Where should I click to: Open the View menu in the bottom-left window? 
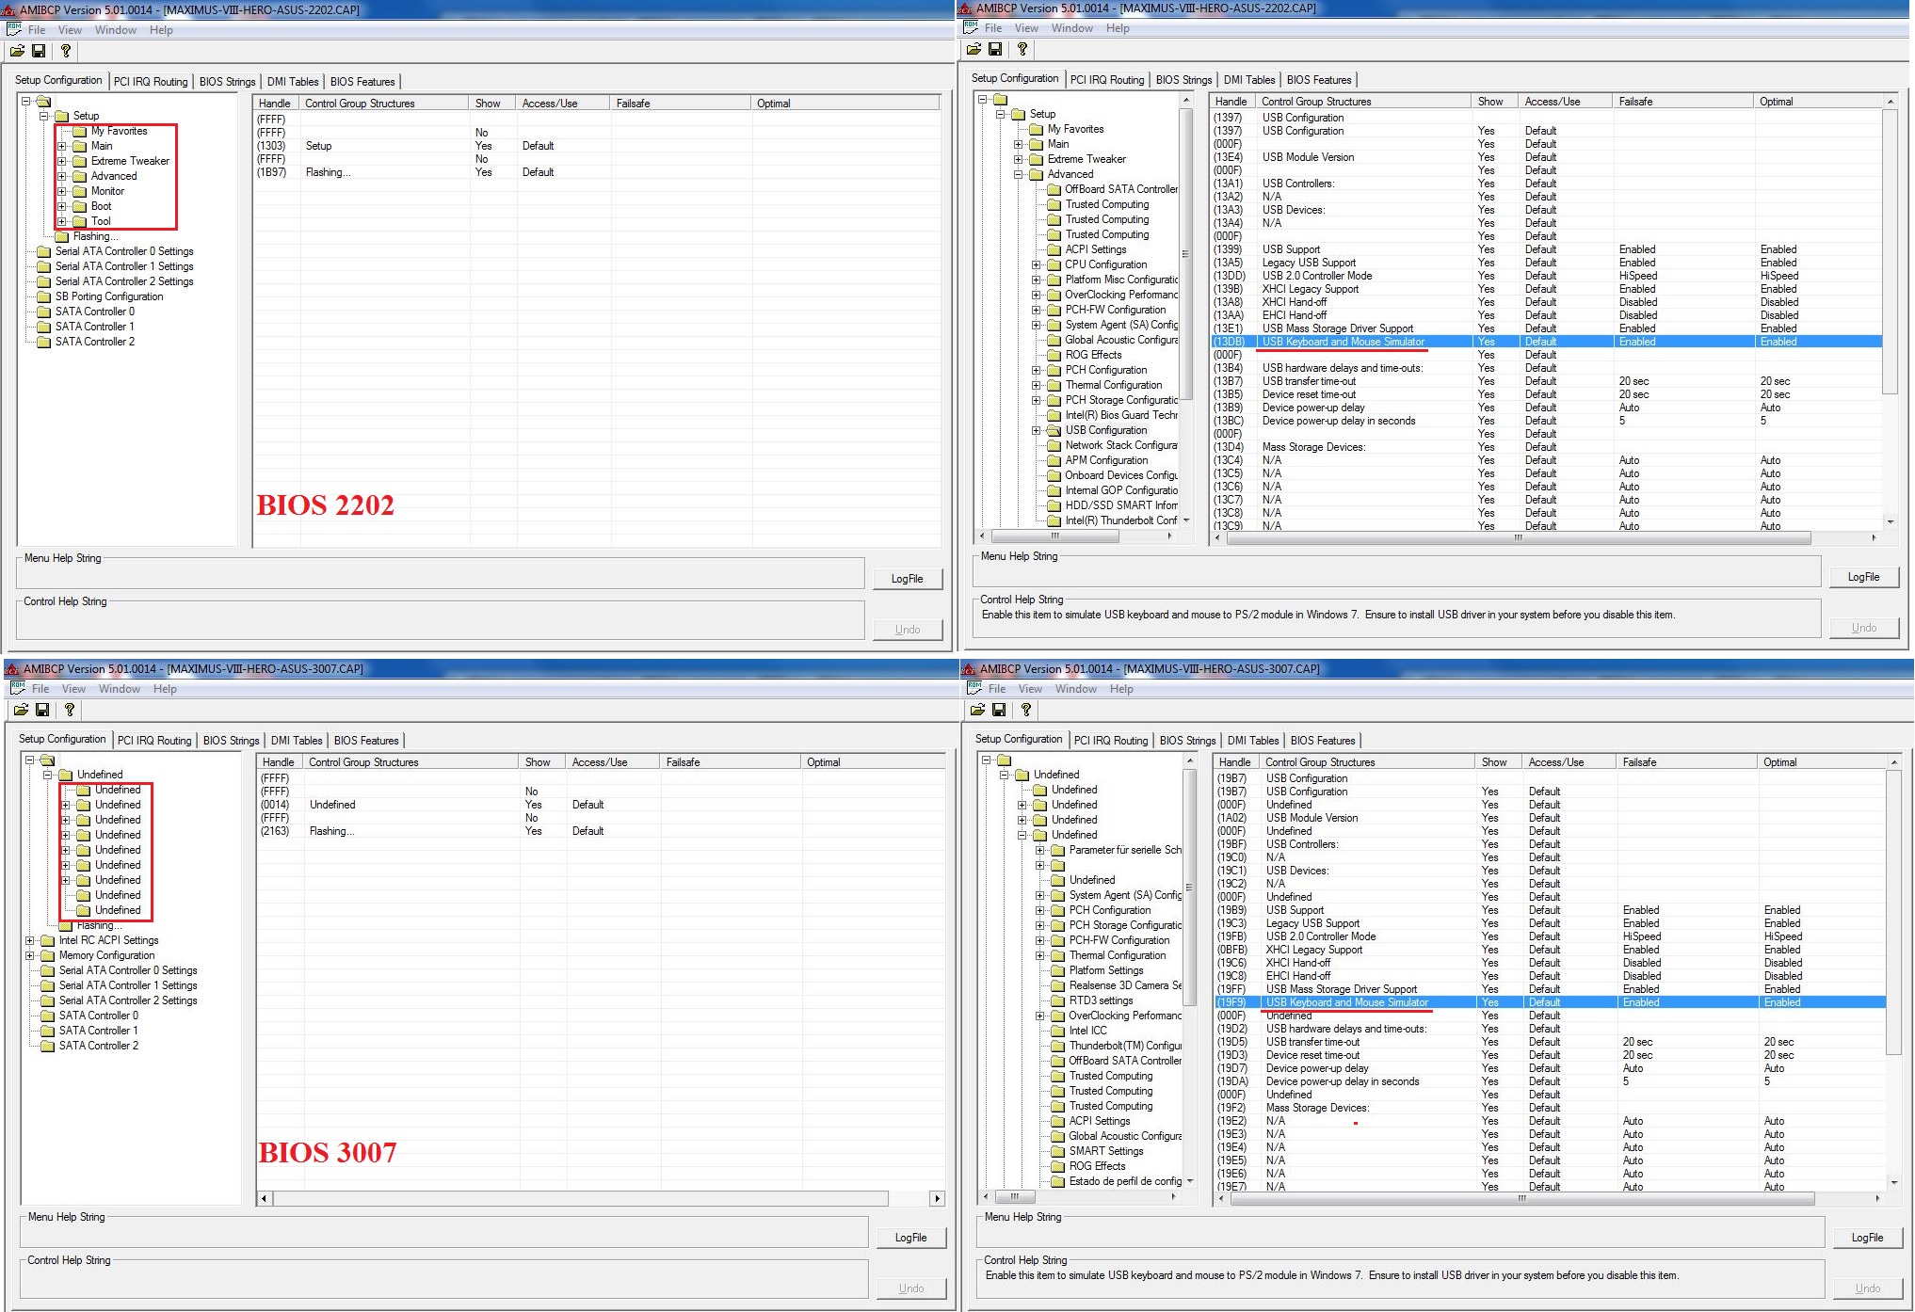[73, 689]
